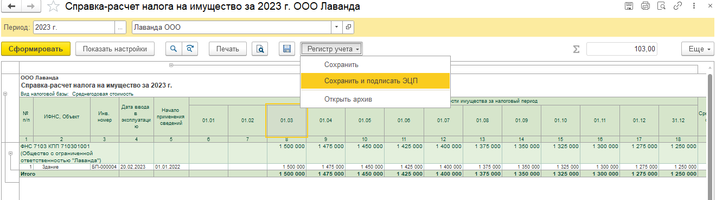Select the 01.07 column header cell

443,120
